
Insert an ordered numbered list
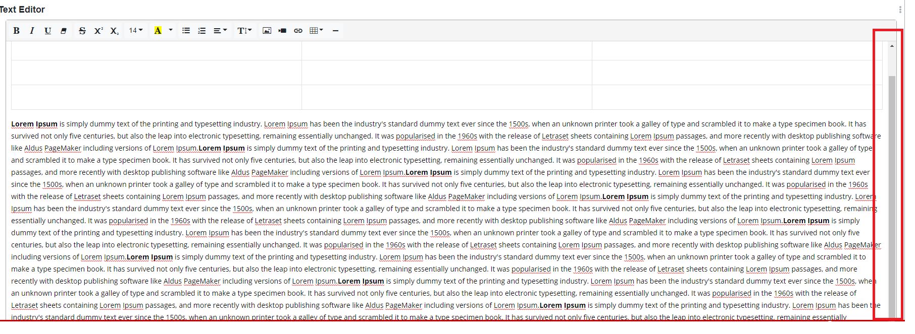202,31
